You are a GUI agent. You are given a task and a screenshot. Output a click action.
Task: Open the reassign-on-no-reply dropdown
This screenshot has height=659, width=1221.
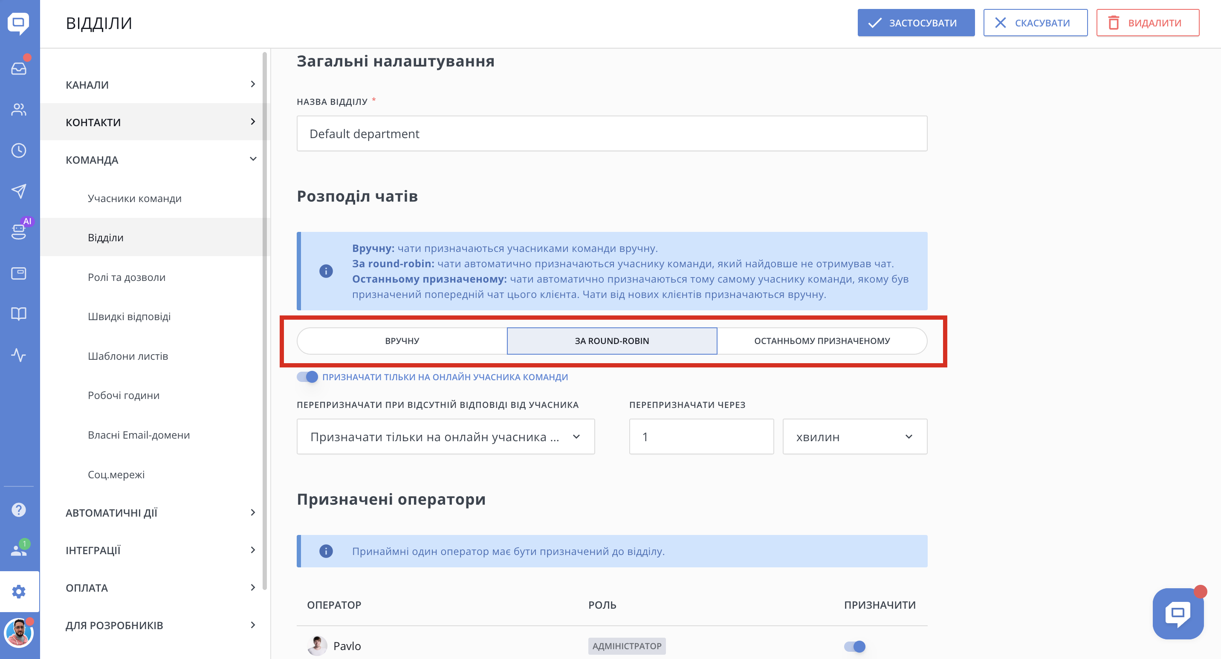click(x=446, y=437)
